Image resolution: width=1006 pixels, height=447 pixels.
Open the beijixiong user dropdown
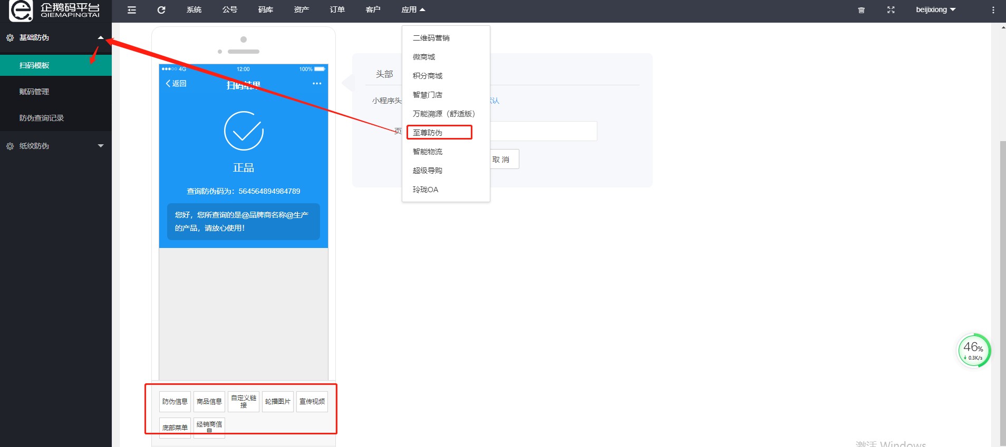[936, 10]
